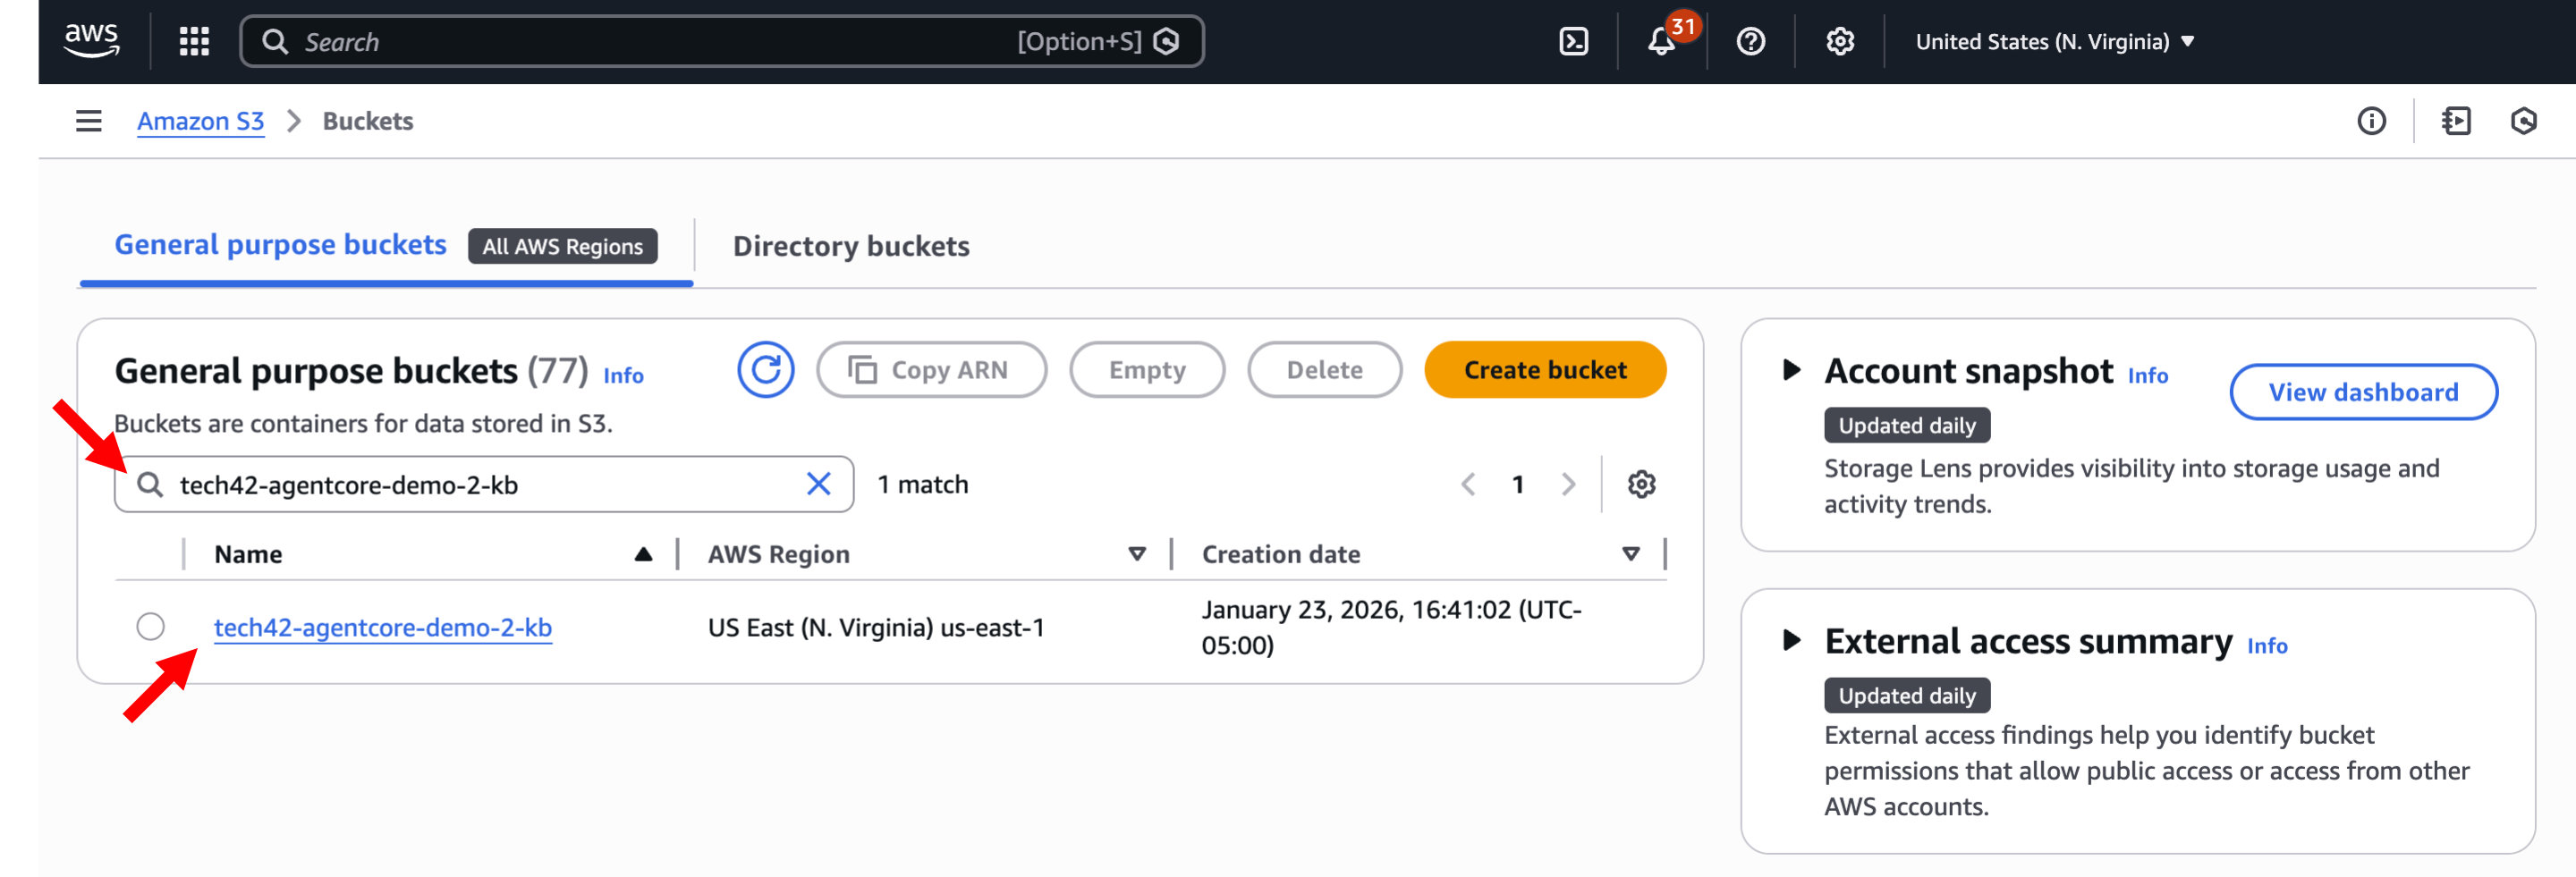The width and height of the screenshot is (2576, 877).
Task: Toggle the left navigation hamburger menu
Action: point(89,121)
